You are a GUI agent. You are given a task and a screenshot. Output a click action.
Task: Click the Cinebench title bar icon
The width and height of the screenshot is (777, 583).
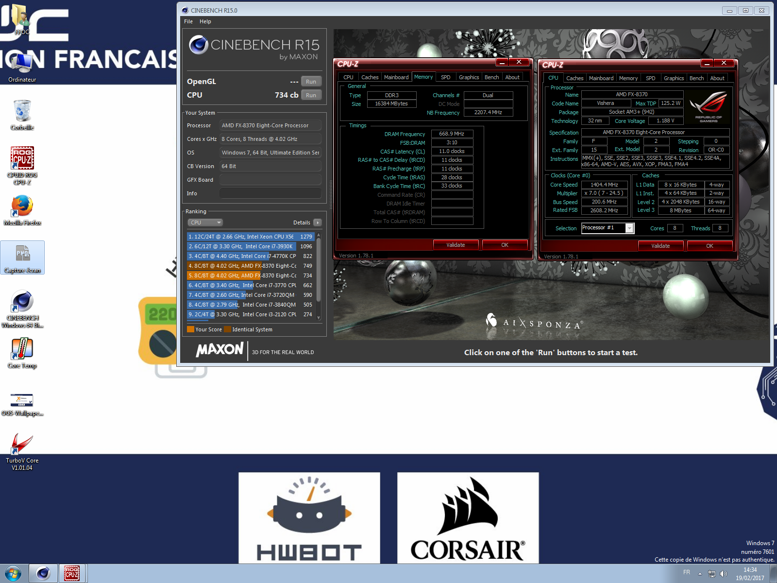coord(185,10)
